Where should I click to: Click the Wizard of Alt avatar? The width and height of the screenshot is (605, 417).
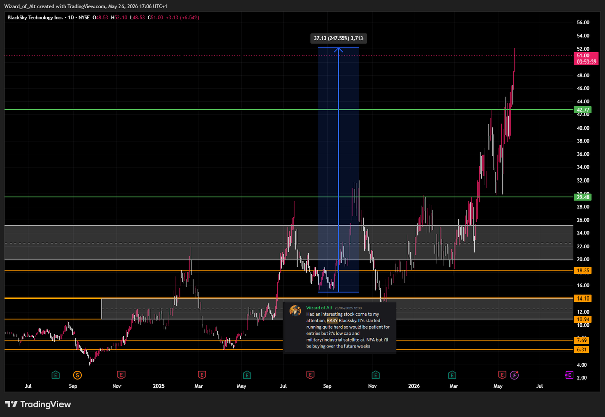point(295,310)
